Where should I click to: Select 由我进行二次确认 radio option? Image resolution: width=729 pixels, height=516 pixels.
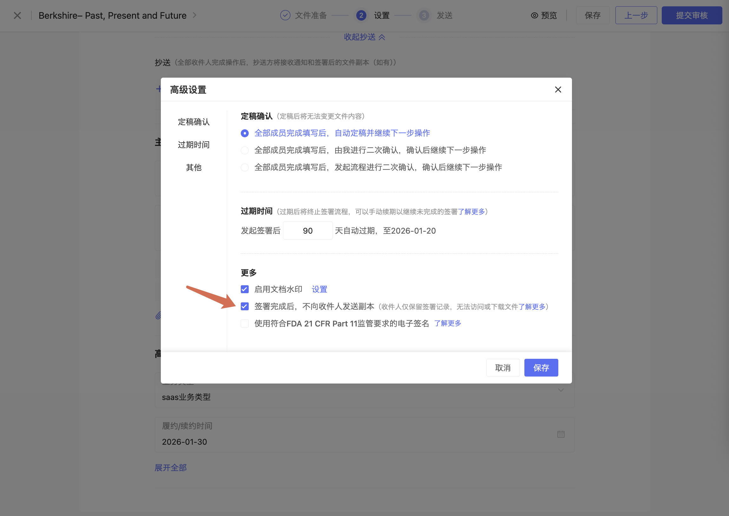click(x=245, y=150)
